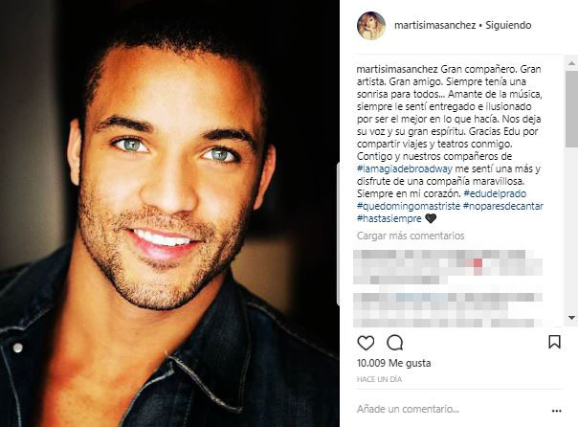Image resolution: width=578 pixels, height=427 pixels.
Task: Expand Cargar más comentarios
Action: click(x=411, y=236)
